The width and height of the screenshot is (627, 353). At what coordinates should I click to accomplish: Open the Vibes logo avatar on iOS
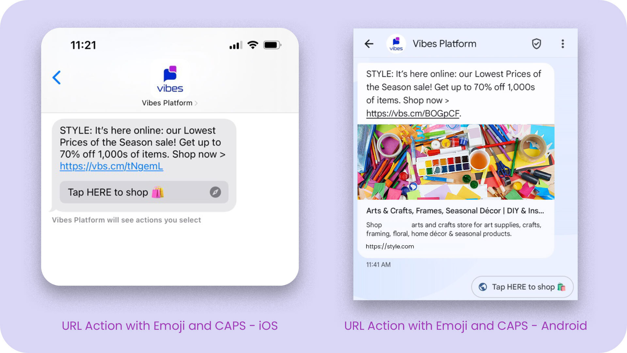[x=170, y=79]
